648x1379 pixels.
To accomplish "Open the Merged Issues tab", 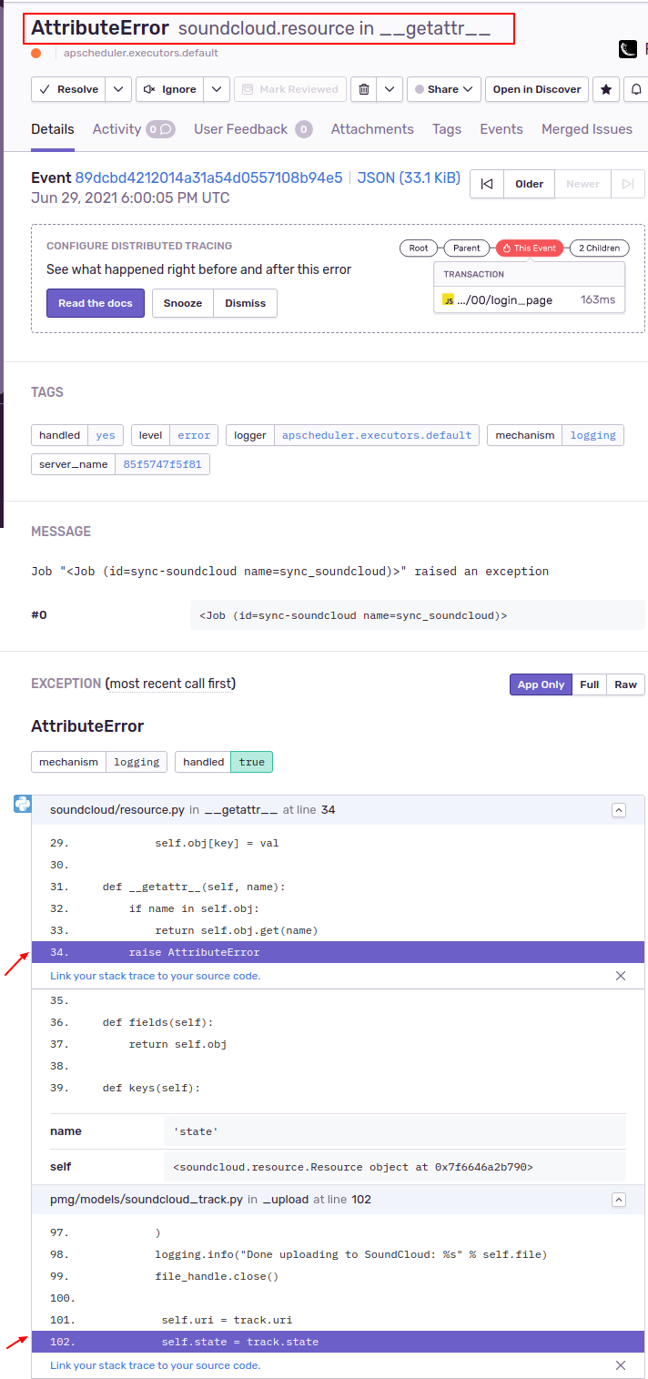I will pyautogui.click(x=587, y=129).
